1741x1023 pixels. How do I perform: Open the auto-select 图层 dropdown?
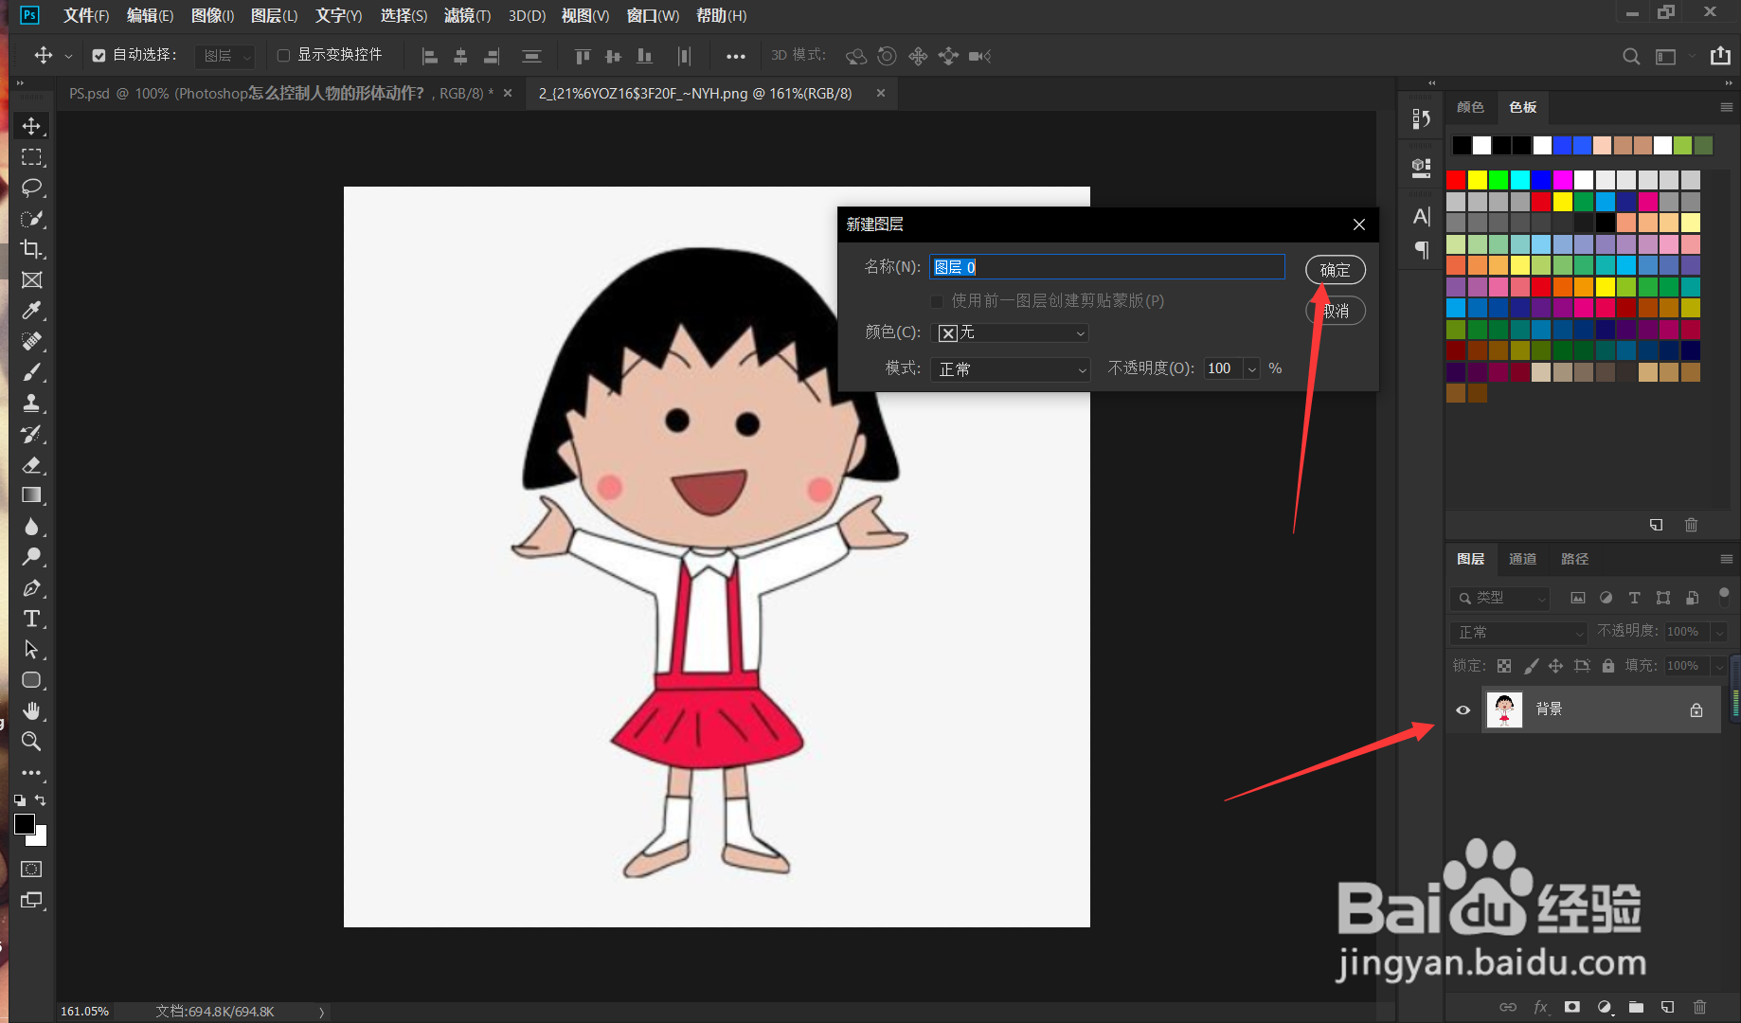pyautogui.click(x=224, y=56)
